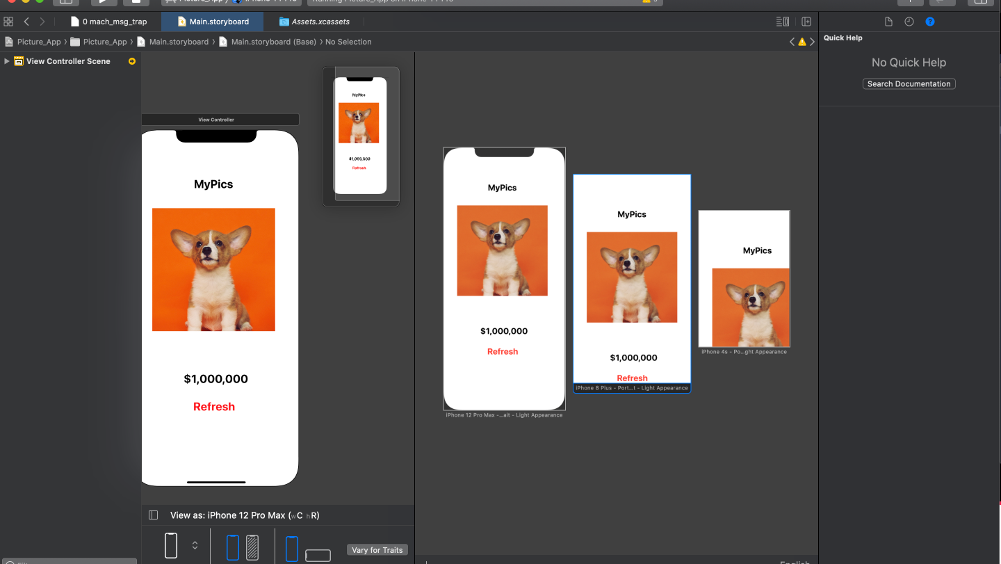Viewport: 1001px width, 564px height.
Task: Click the View as: iPhone 12 Pro Max label
Action: 245,515
